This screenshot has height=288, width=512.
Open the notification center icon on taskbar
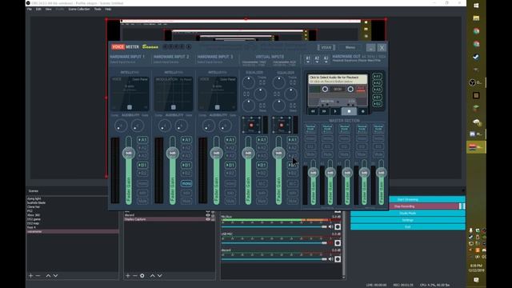[476, 280]
